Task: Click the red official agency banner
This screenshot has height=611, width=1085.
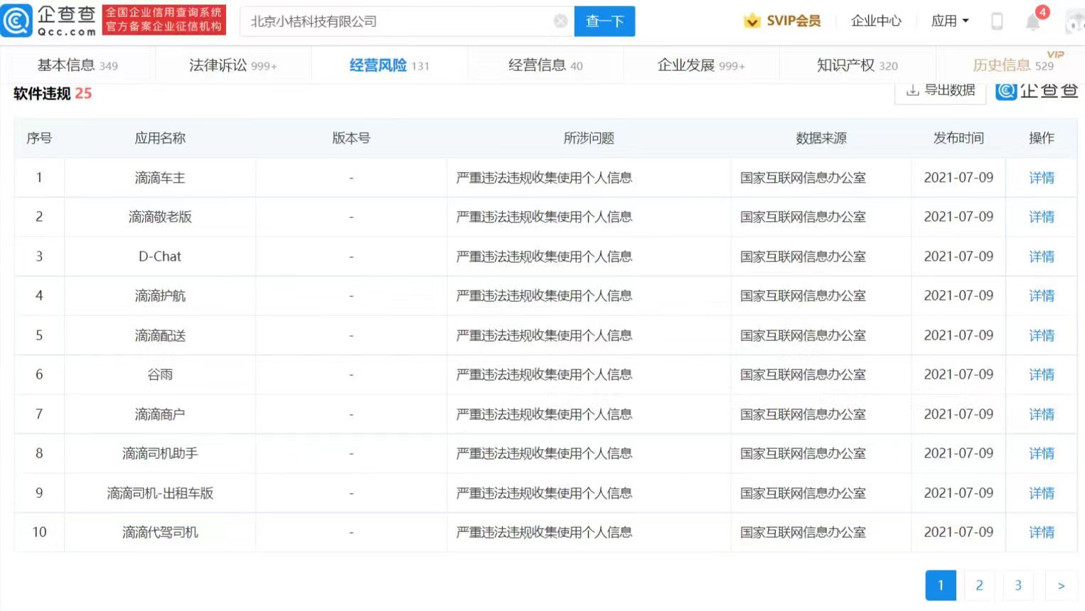Action: click(x=164, y=20)
